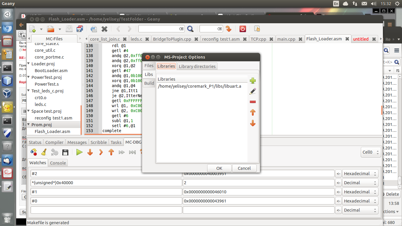The height and width of the screenshot is (226, 402).
Task: Switch to Library directories tab
Action: pyautogui.click(x=197, y=66)
